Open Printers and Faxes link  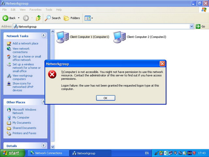point(24,133)
